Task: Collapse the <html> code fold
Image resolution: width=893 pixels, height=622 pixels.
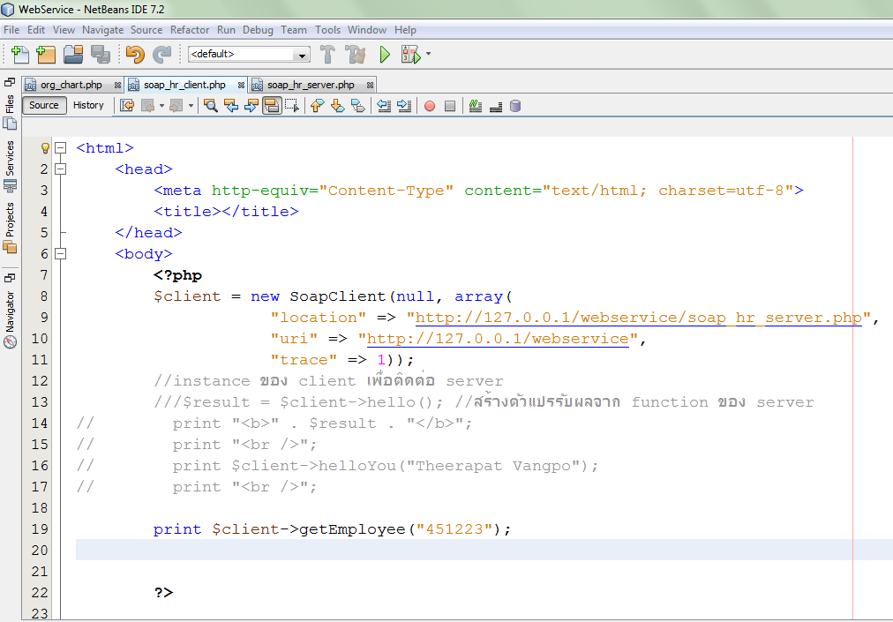Action: pyautogui.click(x=60, y=148)
